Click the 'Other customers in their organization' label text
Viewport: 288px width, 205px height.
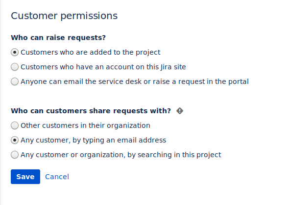coord(85,125)
